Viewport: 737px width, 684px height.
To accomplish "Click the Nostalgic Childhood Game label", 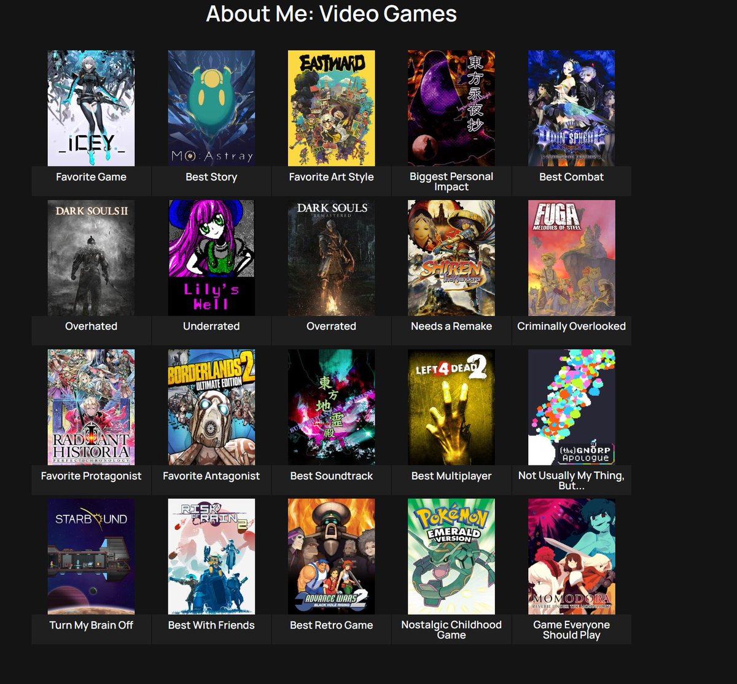I will (451, 629).
